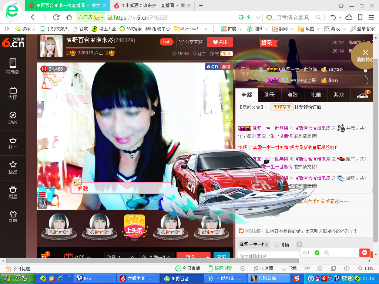
Task: Toggle the 悄悄 whisper checkbox
Action: pyautogui.click(x=277, y=245)
